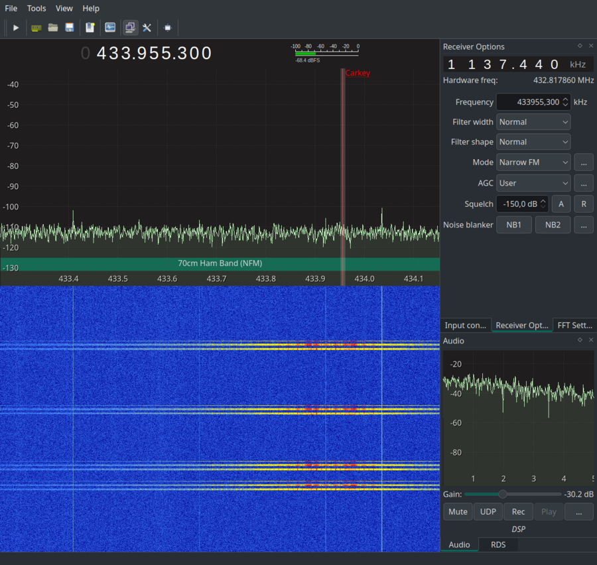The image size is (597, 565).
Task: Click DSP label in Audio panel
Action: pos(518,529)
